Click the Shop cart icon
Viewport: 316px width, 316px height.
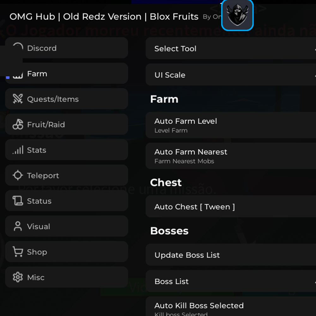click(x=17, y=252)
